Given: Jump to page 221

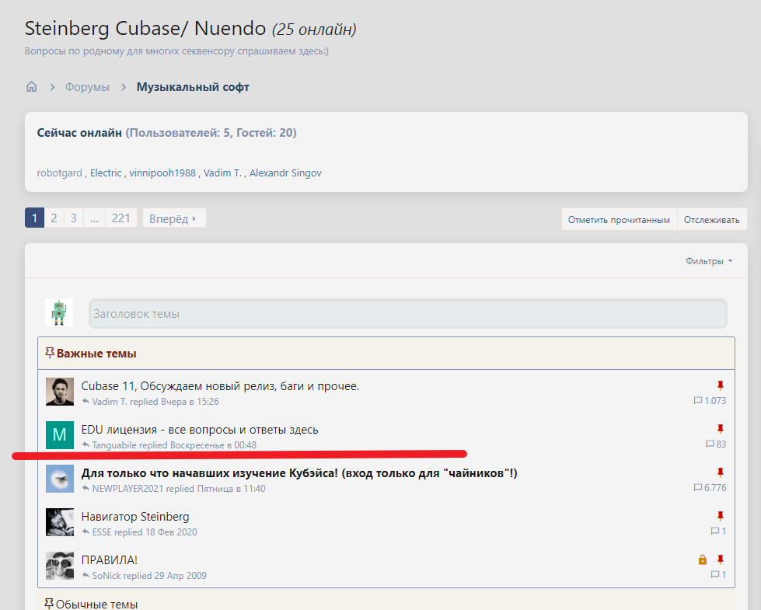Looking at the screenshot, I should pyautogui.click(x=120, y=218).
